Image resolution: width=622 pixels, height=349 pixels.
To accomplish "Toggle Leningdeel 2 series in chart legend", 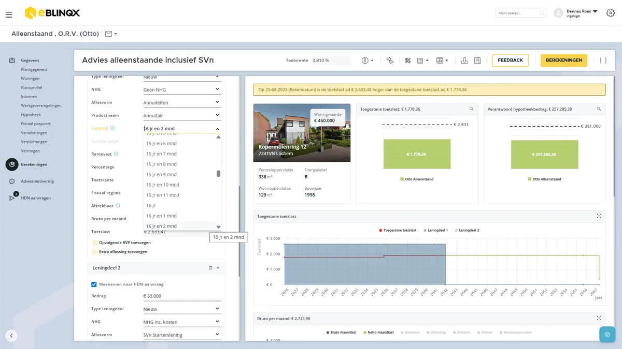I will coord(467,230).
